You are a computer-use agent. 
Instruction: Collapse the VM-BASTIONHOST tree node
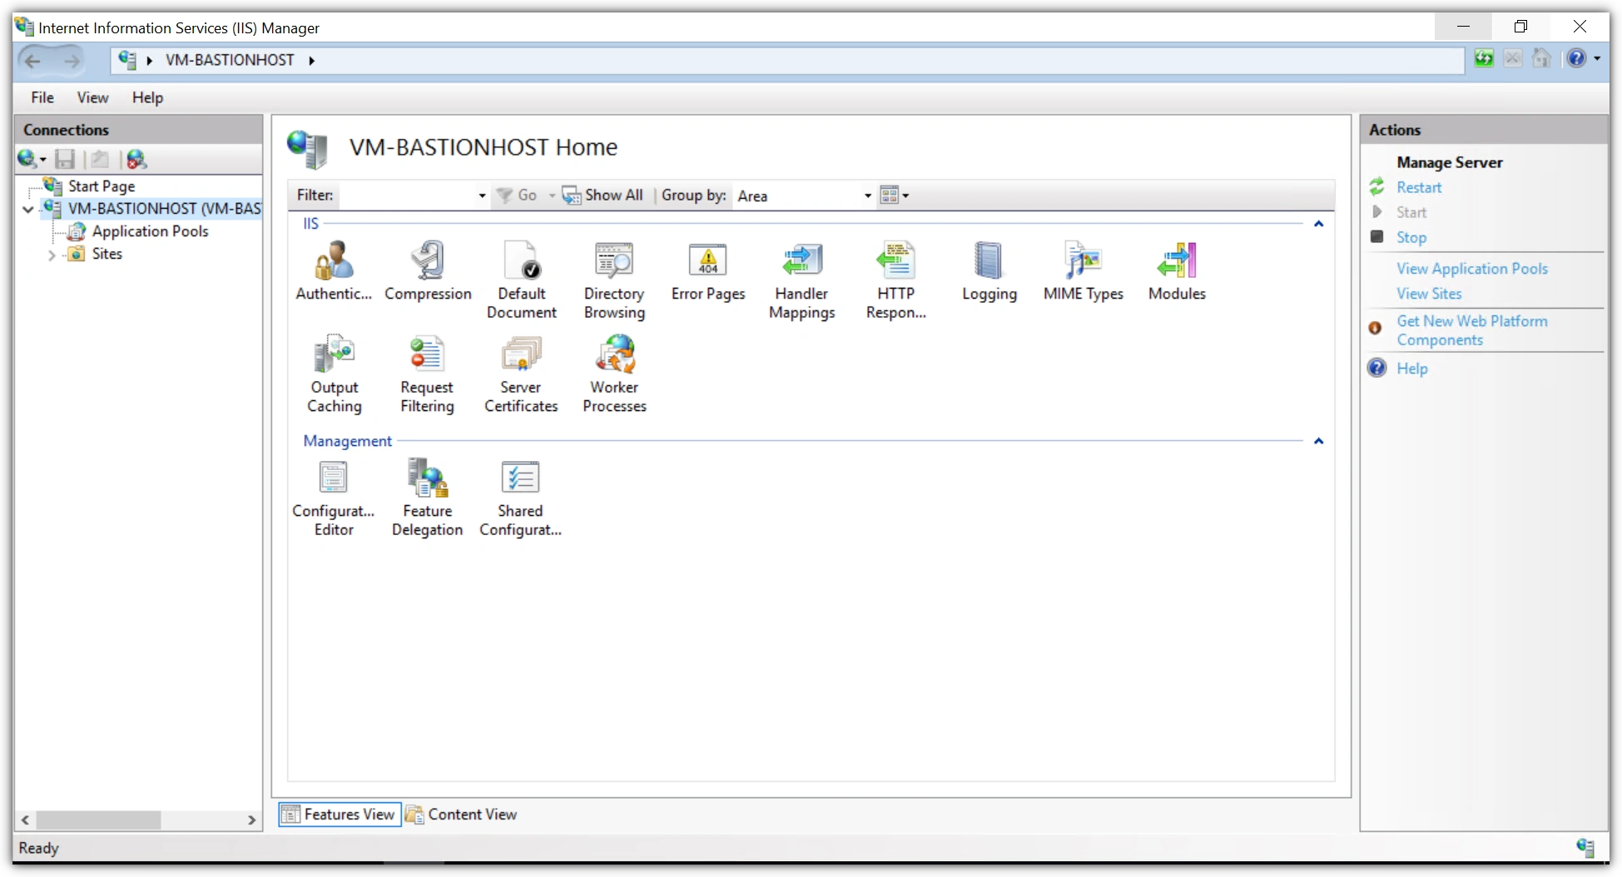28,209
